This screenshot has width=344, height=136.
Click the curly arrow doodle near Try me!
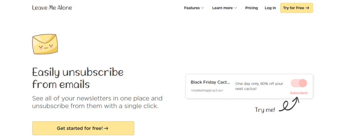(289, 105)
